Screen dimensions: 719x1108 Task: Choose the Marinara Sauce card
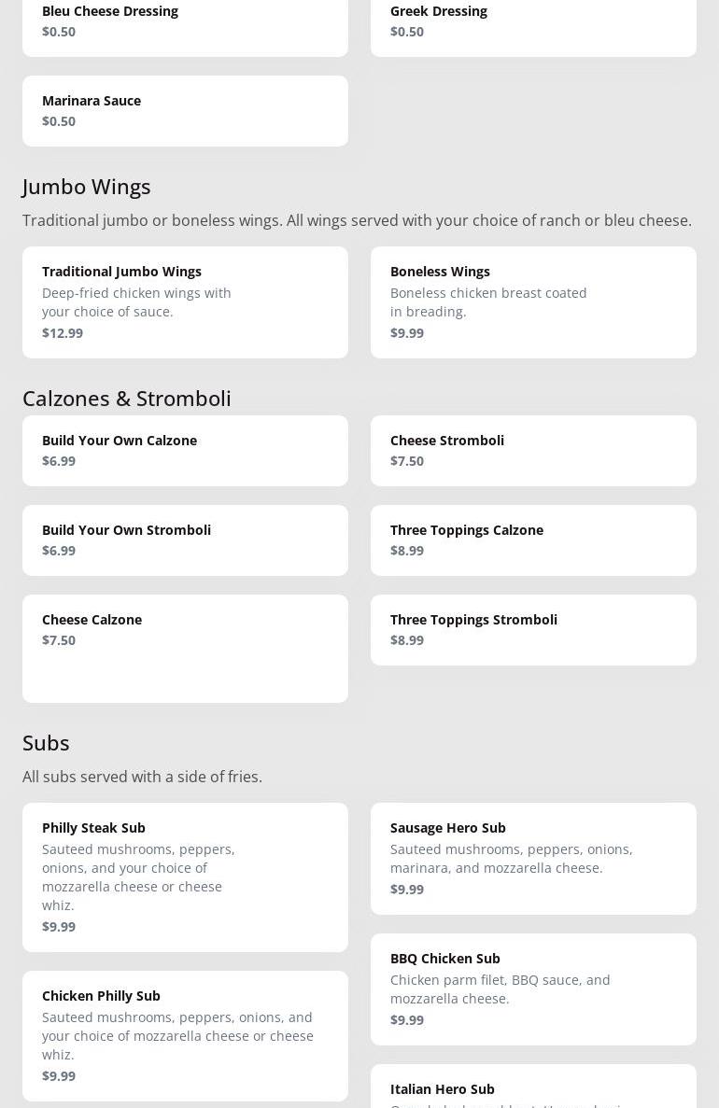click(185, 110)
